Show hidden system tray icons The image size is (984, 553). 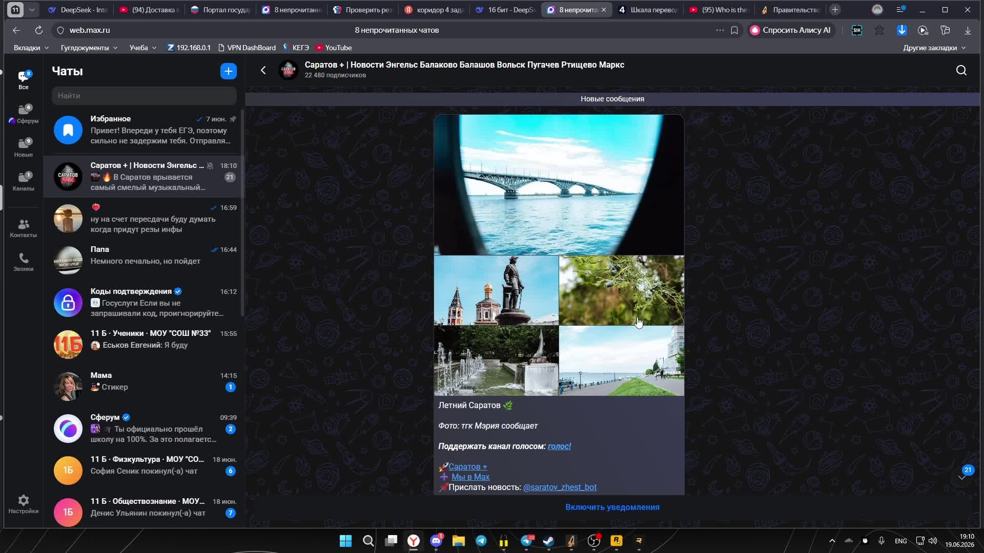(832, 541)
